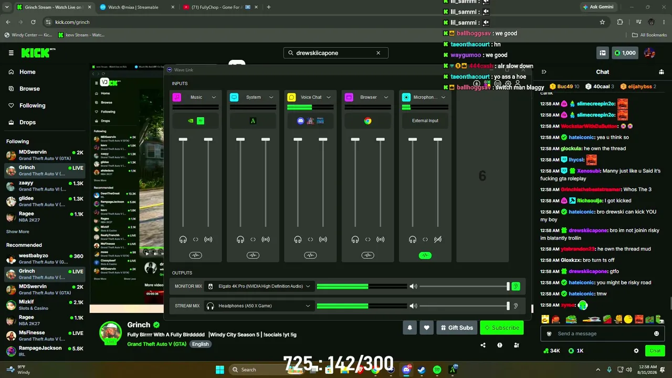The width and height of the screenshot is (672, 378).
Task: Bookmark this page with the star
Action: click(x=602, y=22)
